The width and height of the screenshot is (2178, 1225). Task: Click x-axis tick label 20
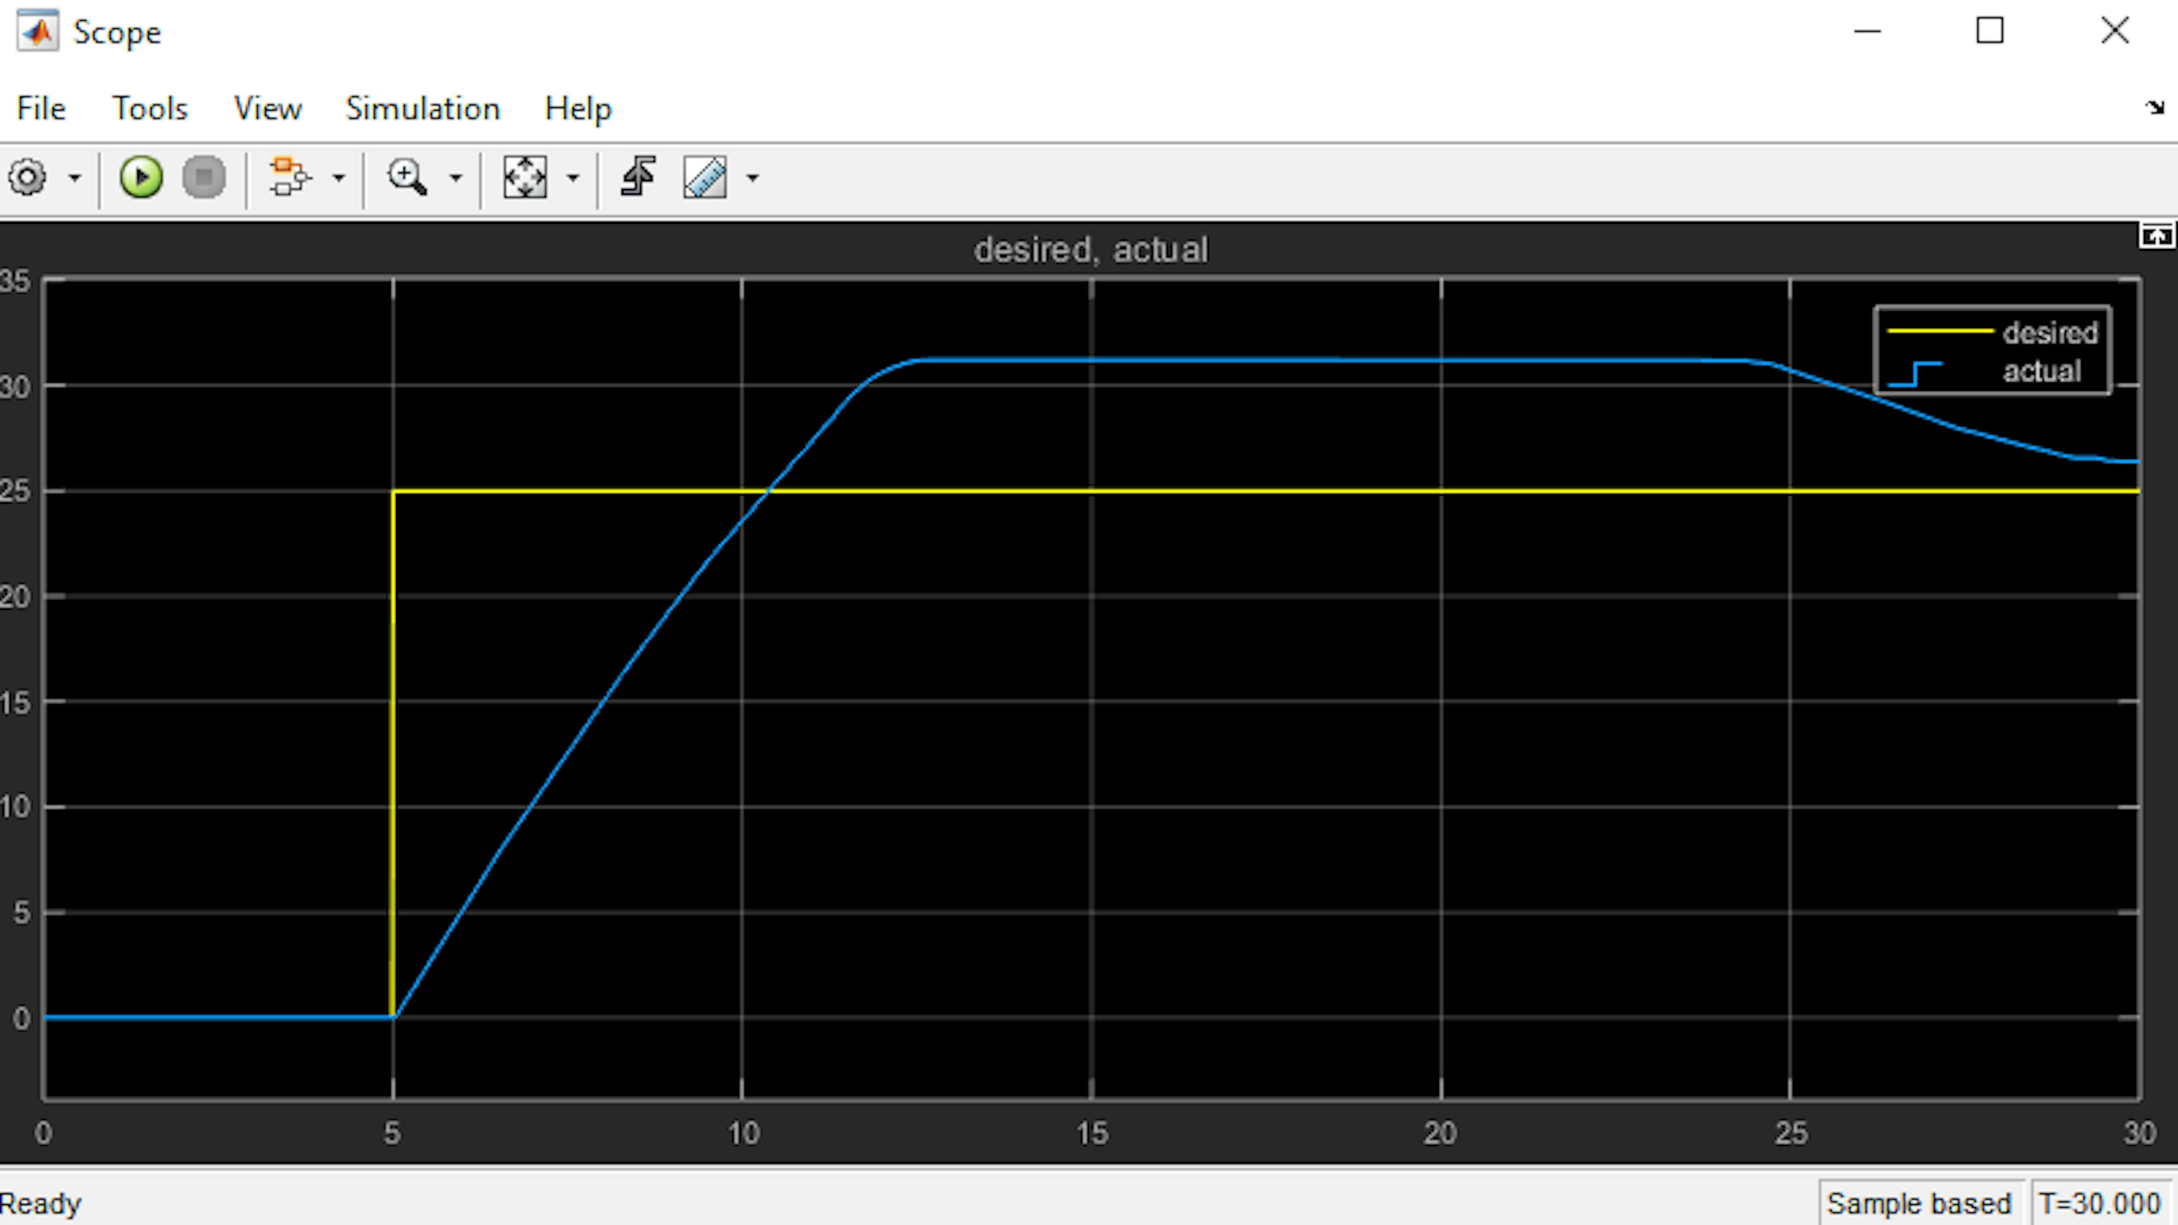point(1440,1133)
